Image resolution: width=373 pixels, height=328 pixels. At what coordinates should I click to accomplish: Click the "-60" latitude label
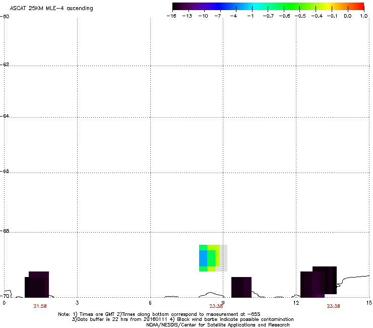5,17
